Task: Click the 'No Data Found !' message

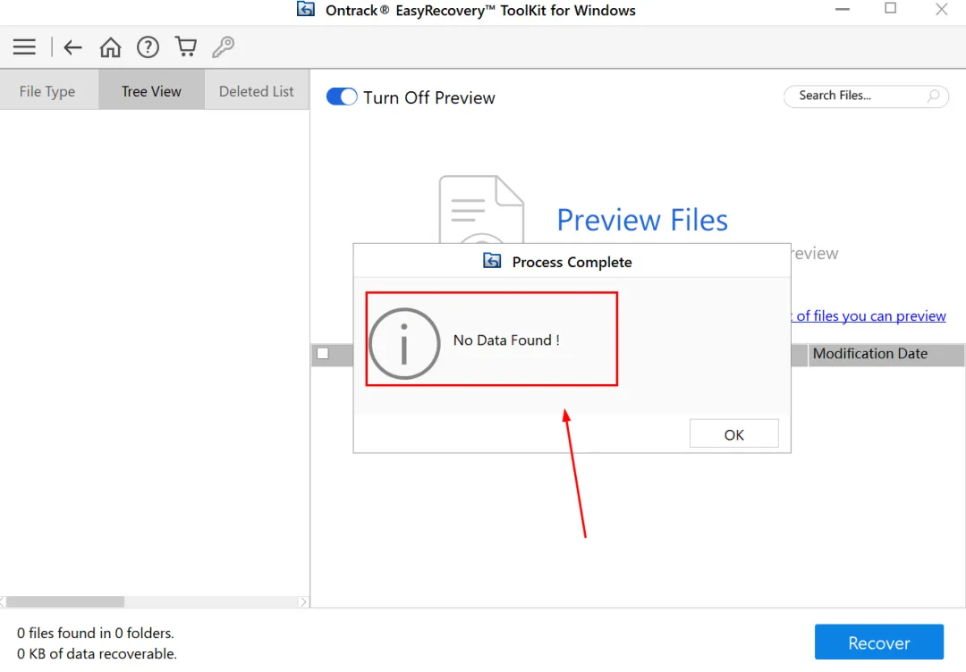Action: [506, 340]
